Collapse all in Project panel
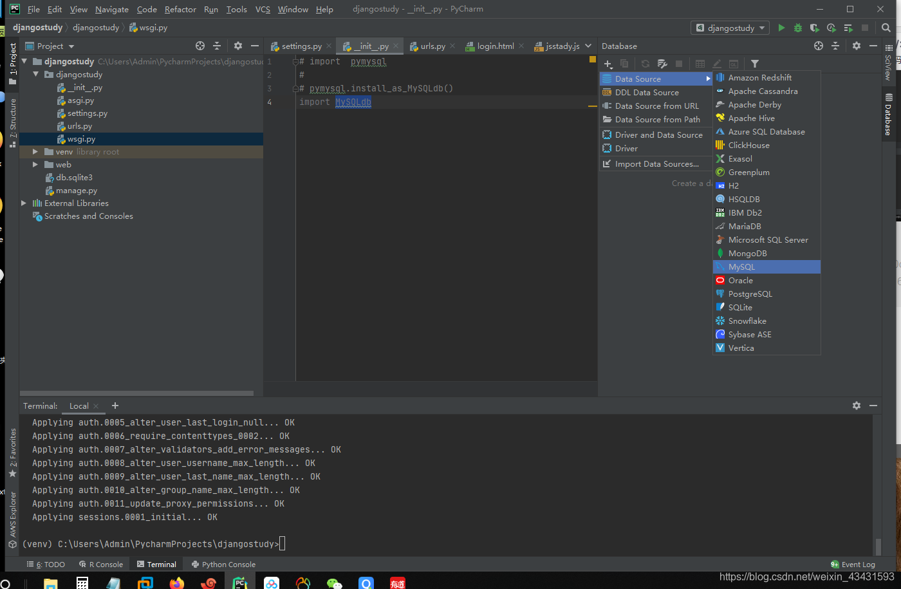Image resolution: width=901 pixels, height=589 pixels. (x=217, y=46)
